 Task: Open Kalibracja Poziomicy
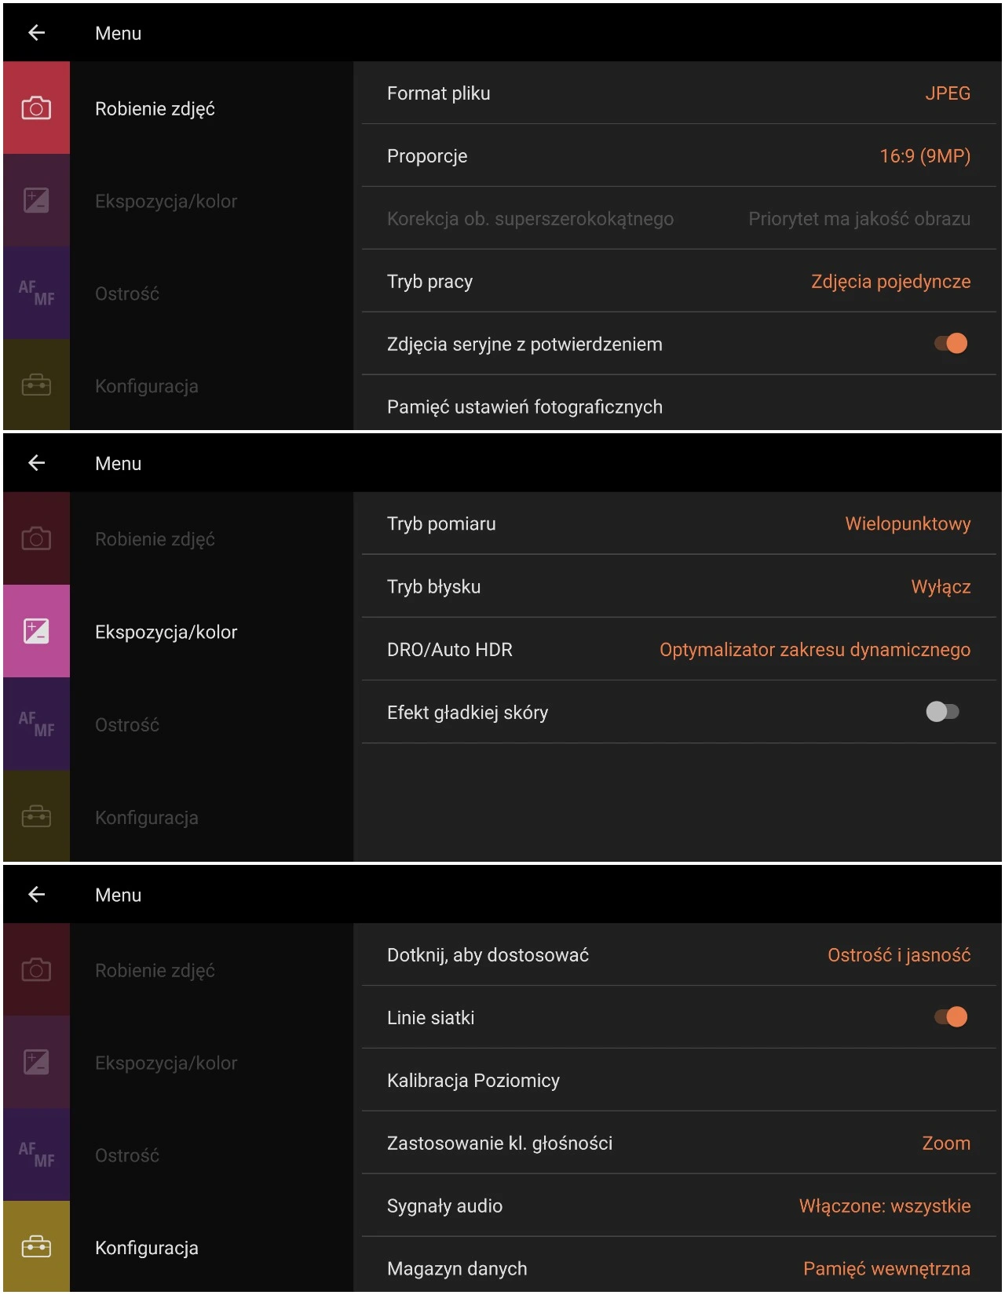point(678,1081)
